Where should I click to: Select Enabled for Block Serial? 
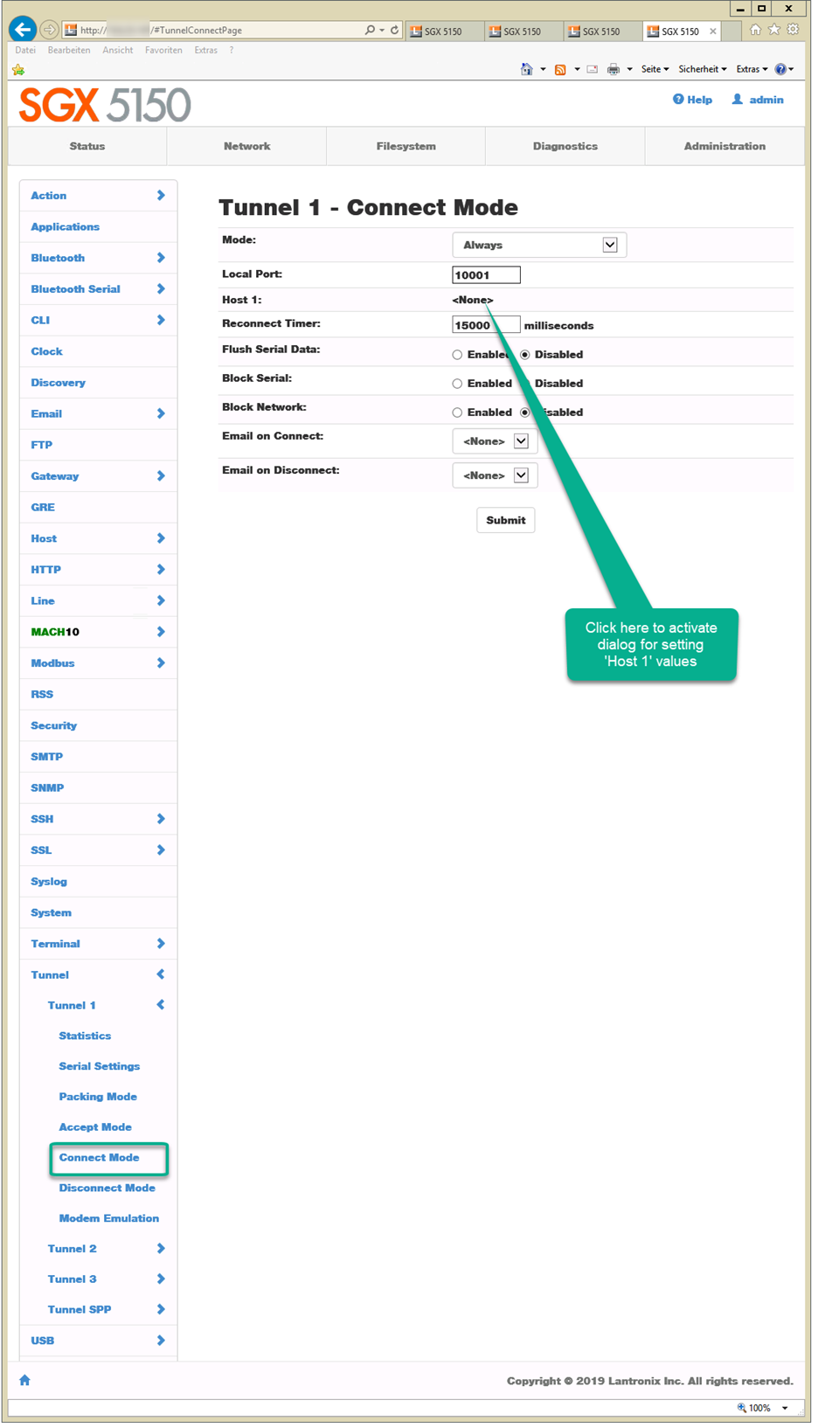457,384
